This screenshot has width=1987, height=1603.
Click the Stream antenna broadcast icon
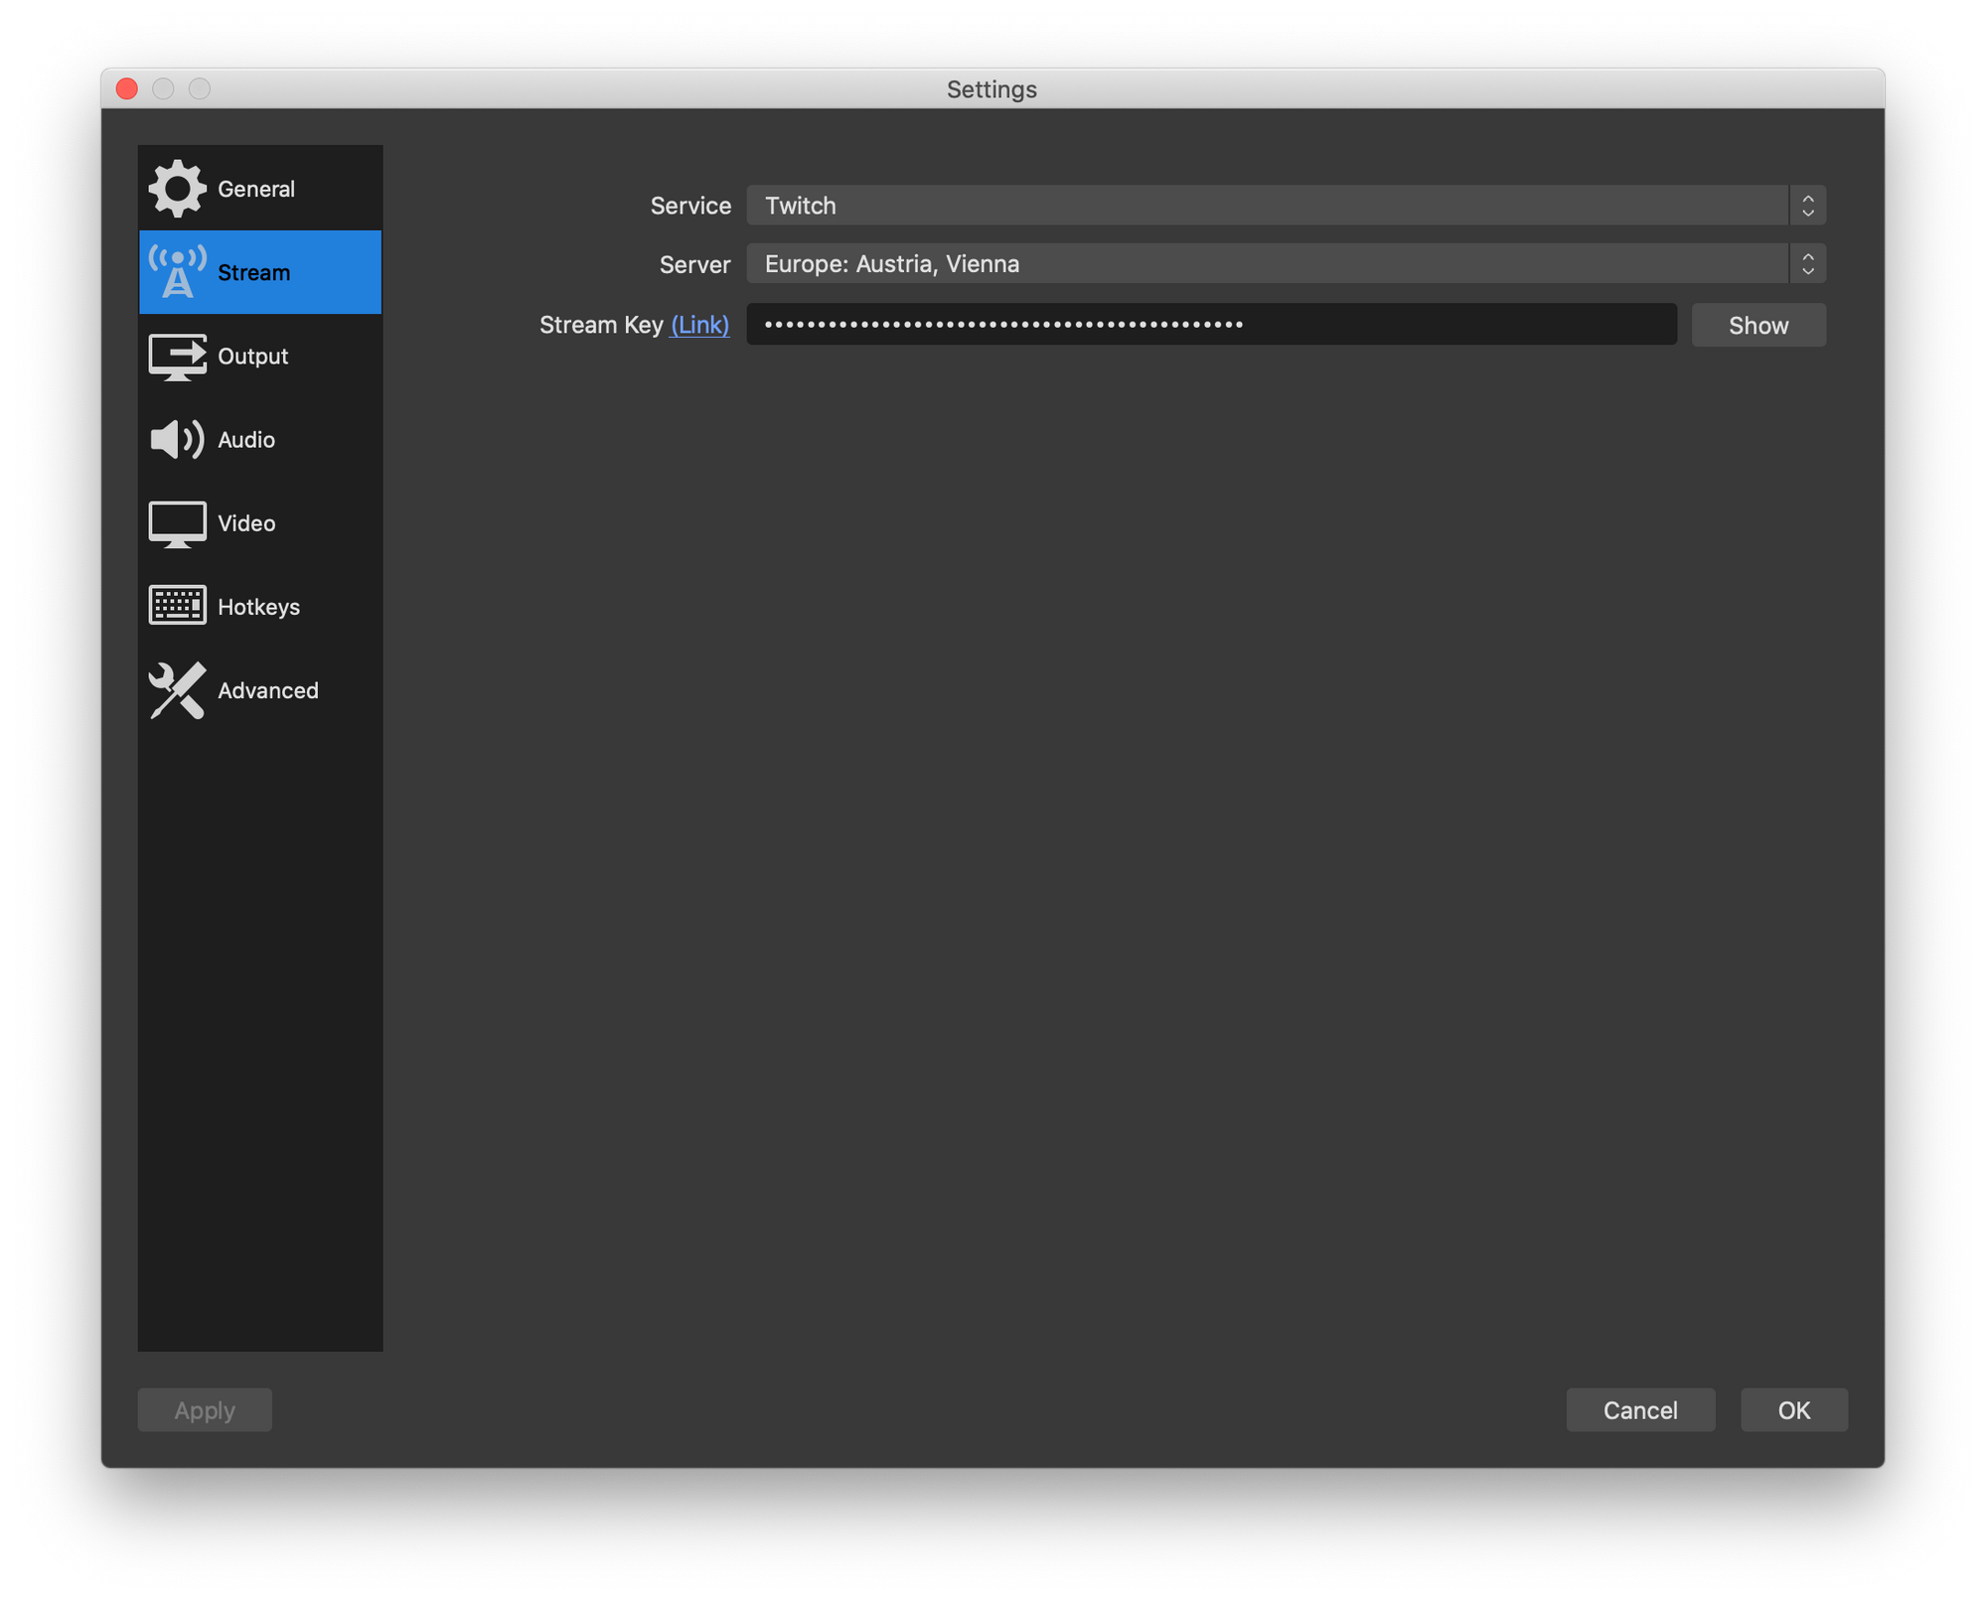tap(175, 271)
